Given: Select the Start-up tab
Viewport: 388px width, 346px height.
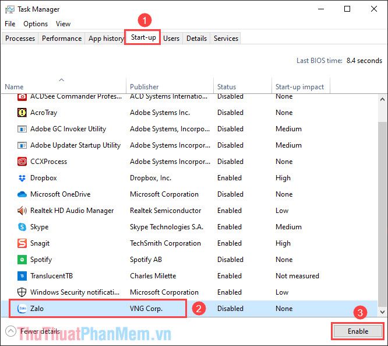Looking at the screenshot, I should click(x=143, y=37).
